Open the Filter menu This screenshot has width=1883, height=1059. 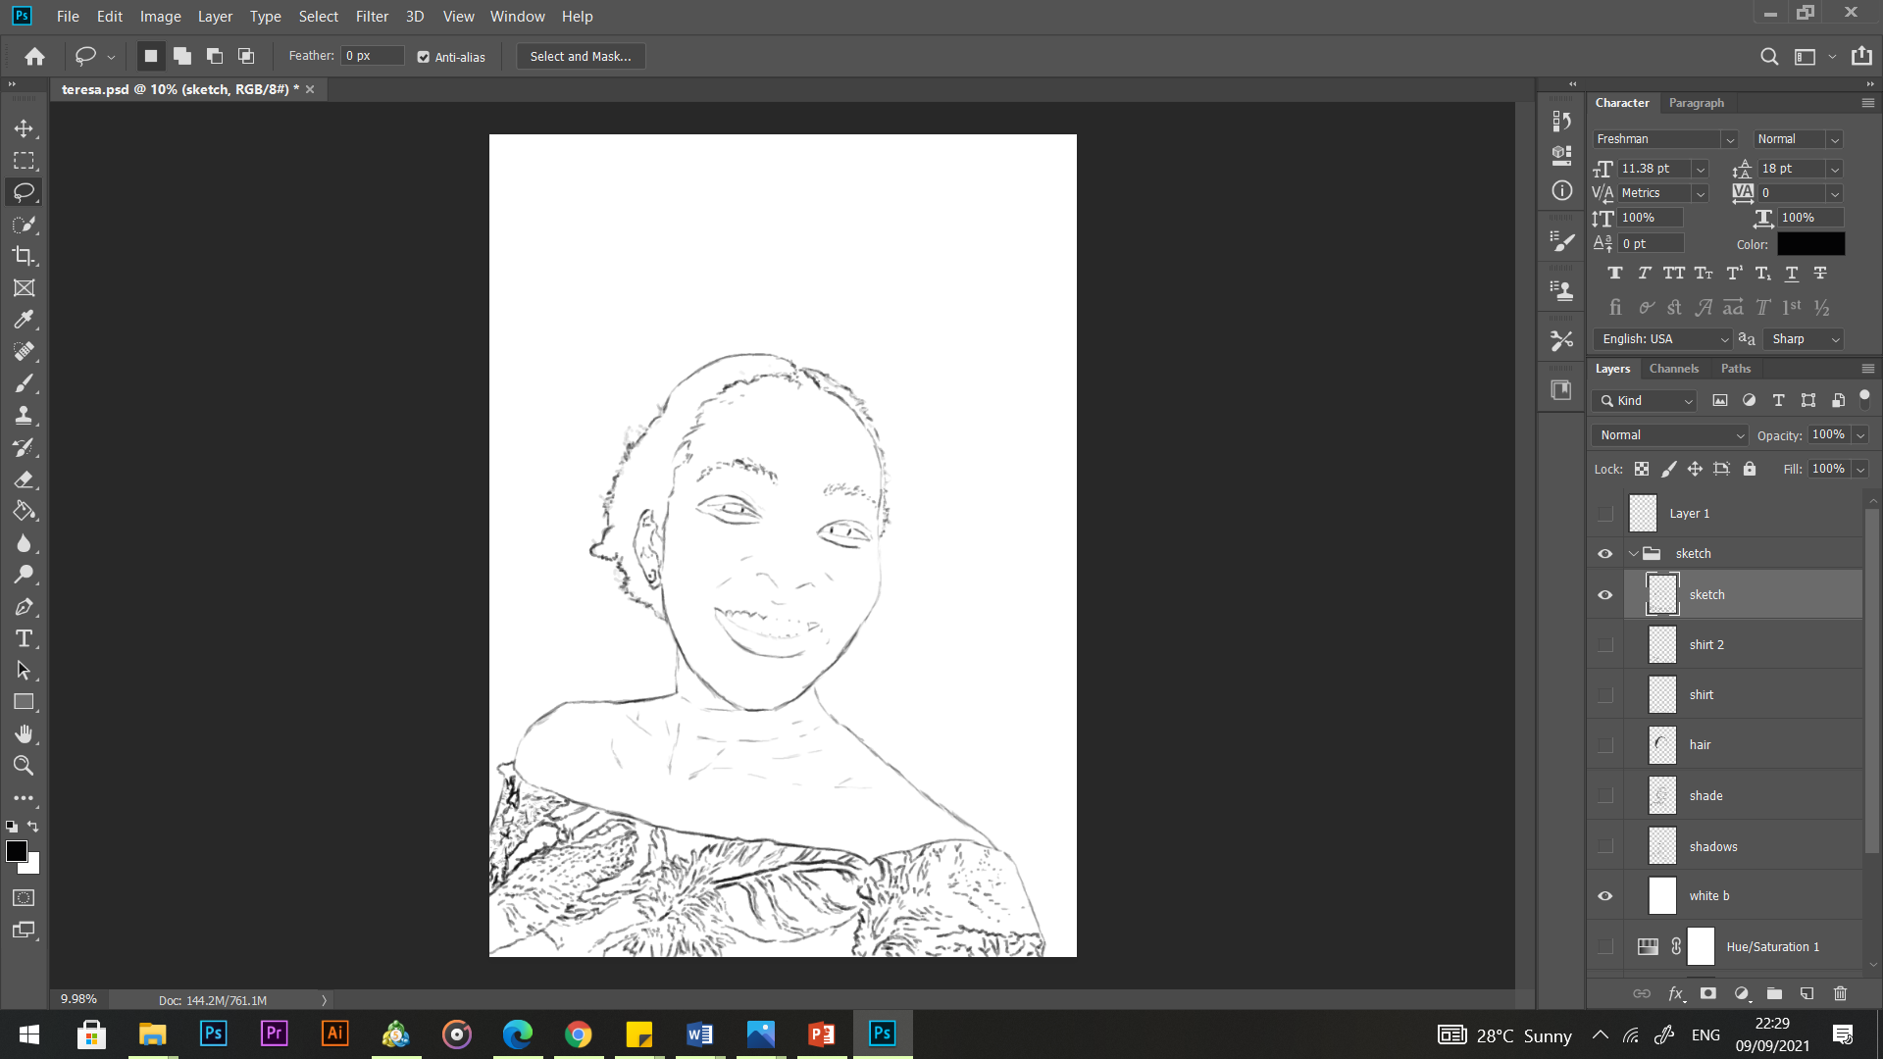(x=372, y=16)
